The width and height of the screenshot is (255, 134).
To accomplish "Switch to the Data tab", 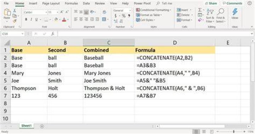I will click(x=86, y=3).
